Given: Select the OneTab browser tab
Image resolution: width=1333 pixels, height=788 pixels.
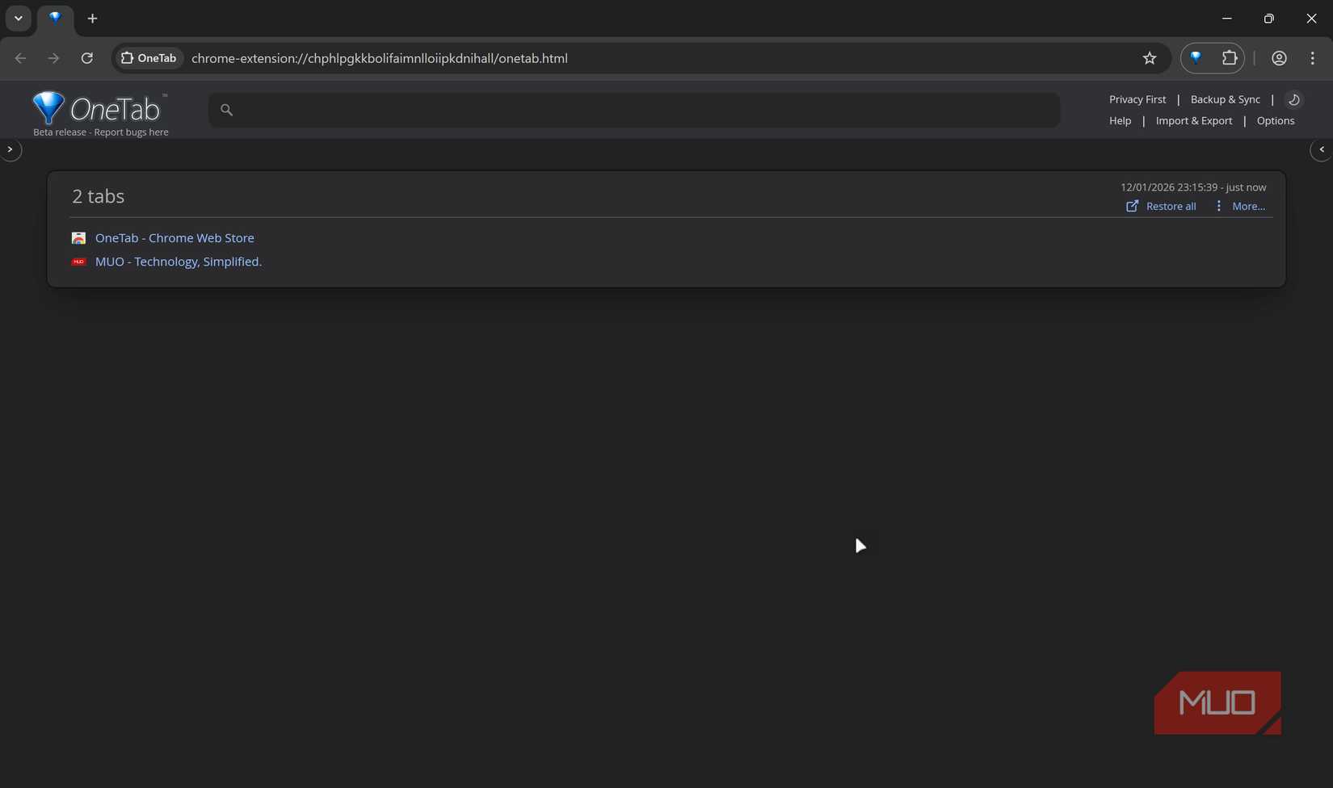Looking at the screenshot, I should click(55, 19).
